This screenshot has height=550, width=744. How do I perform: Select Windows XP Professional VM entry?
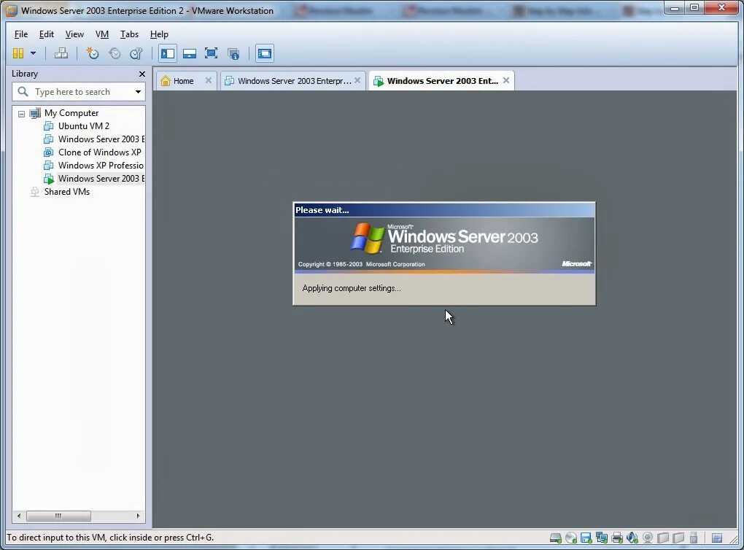101,166
